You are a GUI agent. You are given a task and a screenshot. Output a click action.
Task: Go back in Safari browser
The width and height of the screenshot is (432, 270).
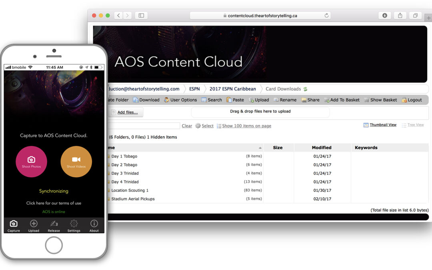click(118, 16)
